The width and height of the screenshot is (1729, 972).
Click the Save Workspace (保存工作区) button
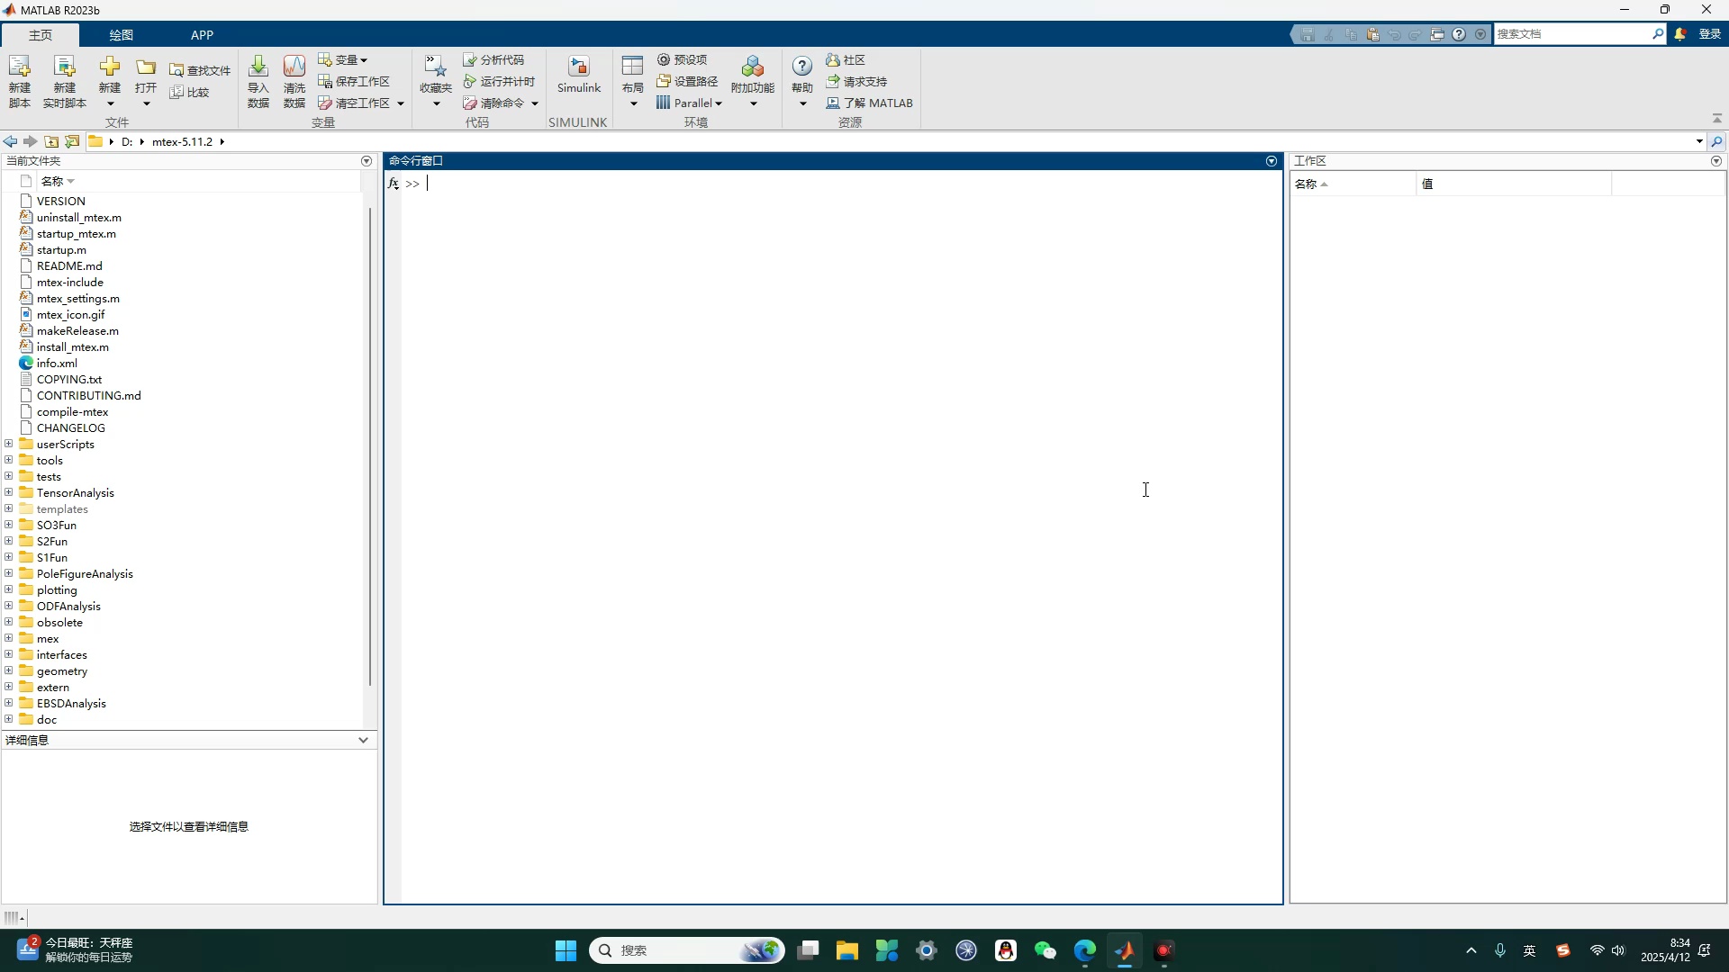pyautogui.click(x=354, y=81)
